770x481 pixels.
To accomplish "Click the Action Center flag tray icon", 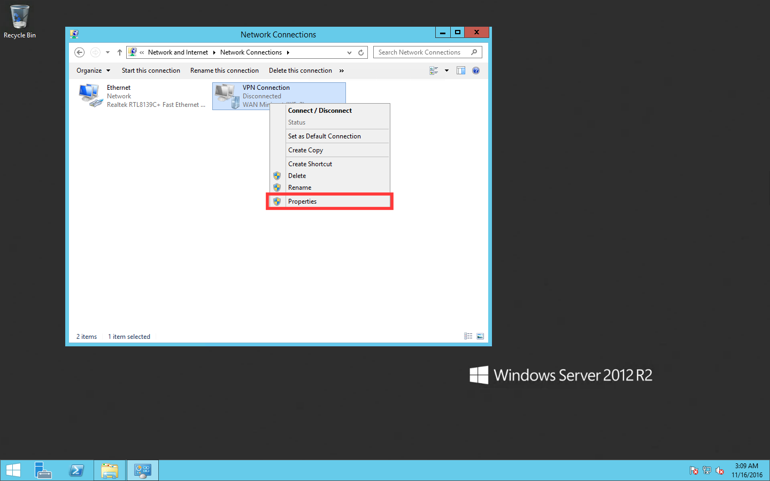I will (x=694, y=471).
